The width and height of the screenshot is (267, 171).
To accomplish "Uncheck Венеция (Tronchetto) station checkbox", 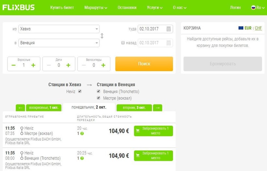I will click(x=98, y=91).
